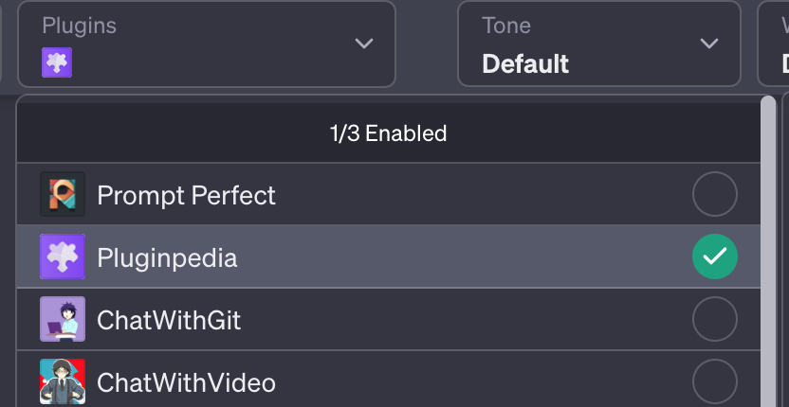Click the purple Pluginpedia icon in the list
Viewport: 789px width, 407px height.
coord(63,257)
